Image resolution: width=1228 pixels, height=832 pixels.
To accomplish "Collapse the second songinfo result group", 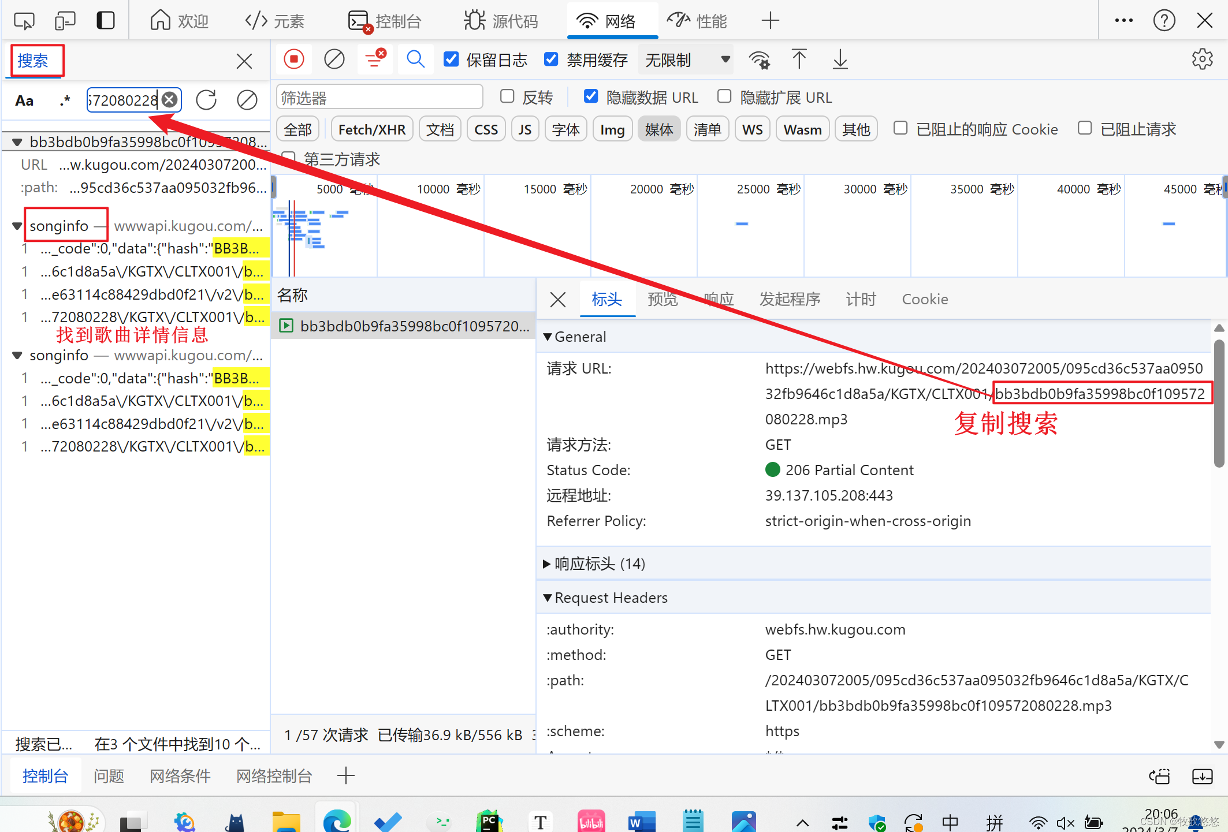I will [17, 355].
